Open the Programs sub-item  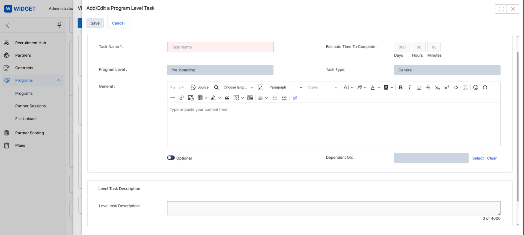[24, 94]
